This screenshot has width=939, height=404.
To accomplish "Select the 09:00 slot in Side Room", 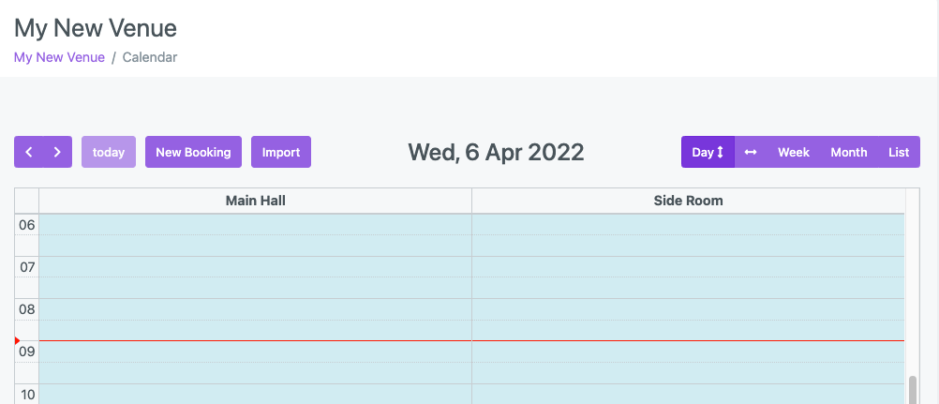I will pos(688,352).
